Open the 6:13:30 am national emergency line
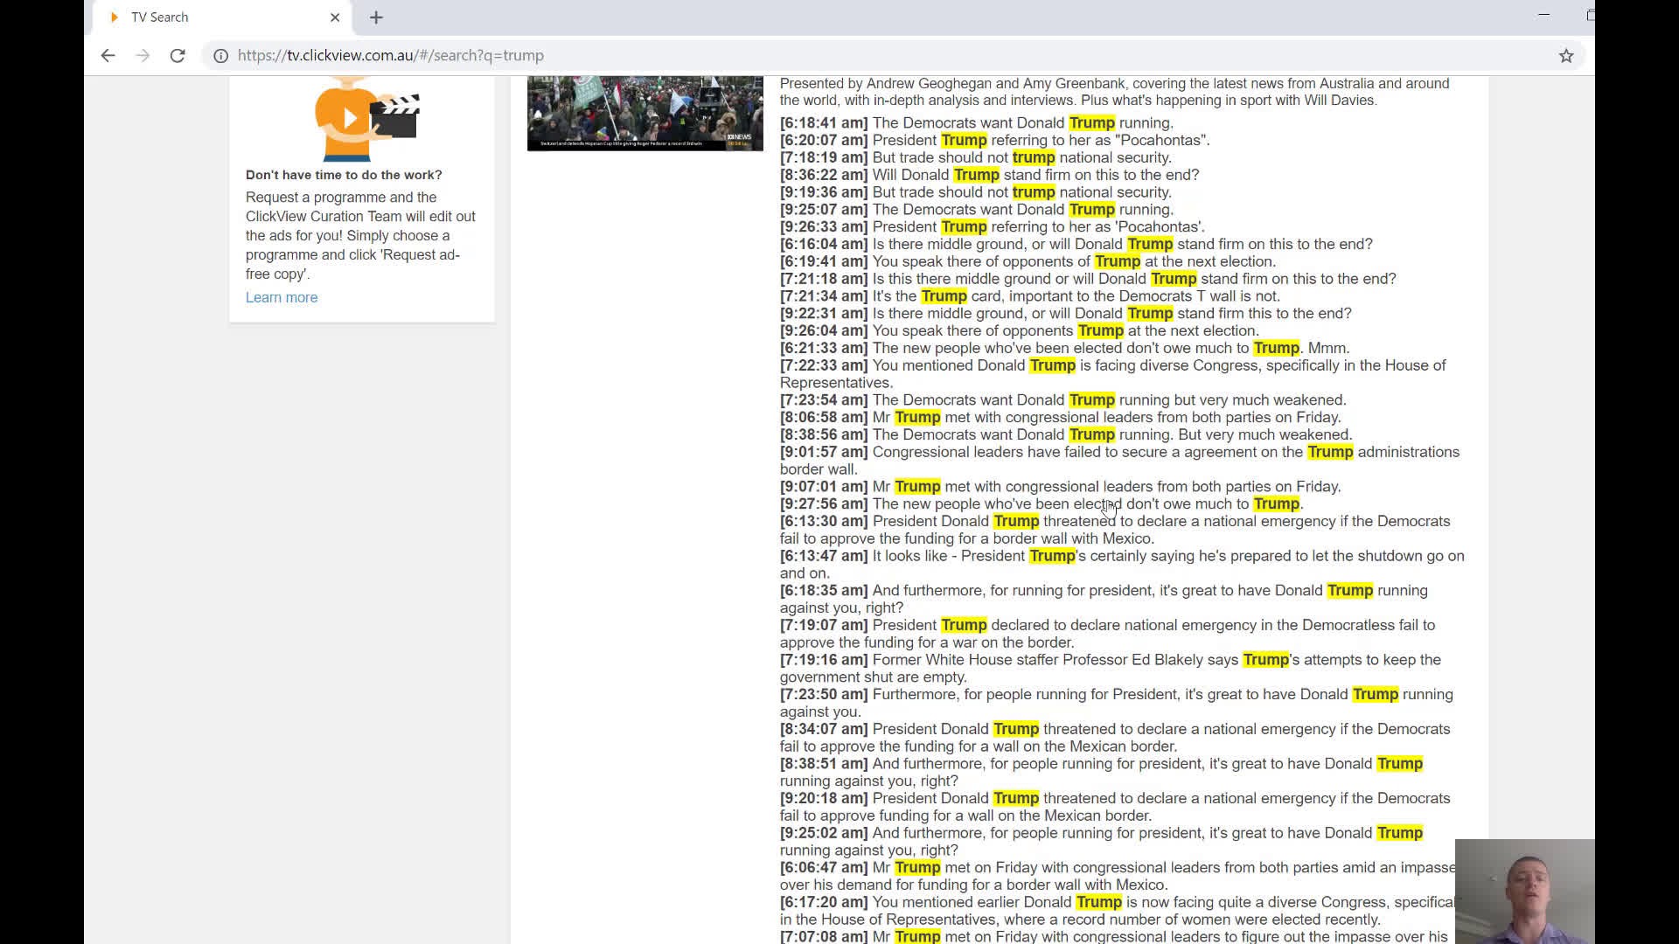Screen dimensions: 1679x944 pyautogui.click(x=824, y=521)
